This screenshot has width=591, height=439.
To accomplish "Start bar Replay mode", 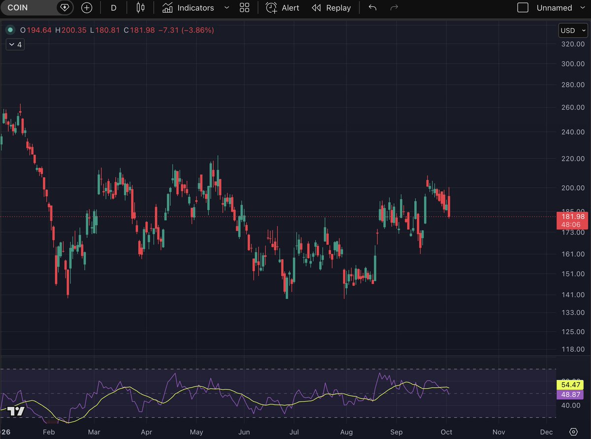I will tap(331, 8).
